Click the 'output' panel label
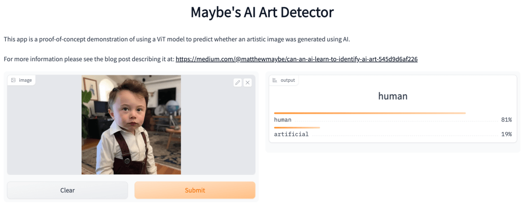Screen dimensions: 525x209 [x=288, y=80]
